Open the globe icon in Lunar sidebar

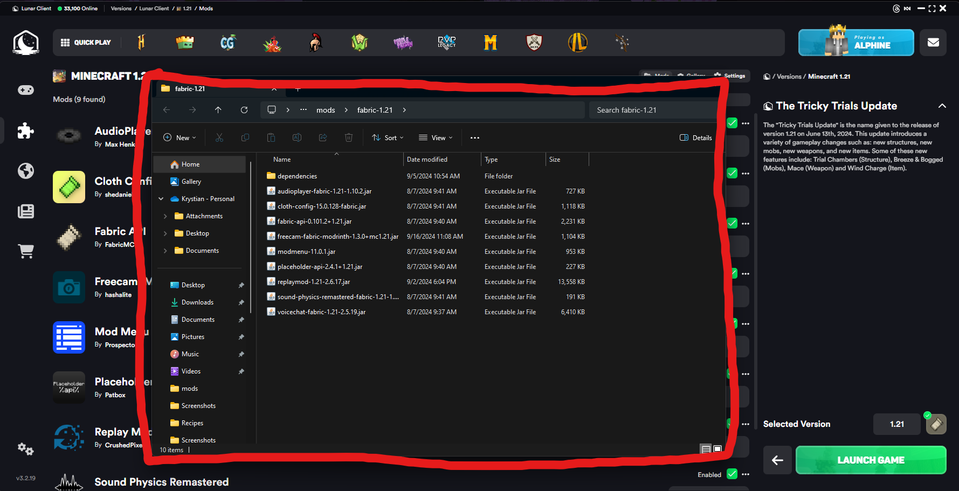pyautogui.click(x=26, y=171)
